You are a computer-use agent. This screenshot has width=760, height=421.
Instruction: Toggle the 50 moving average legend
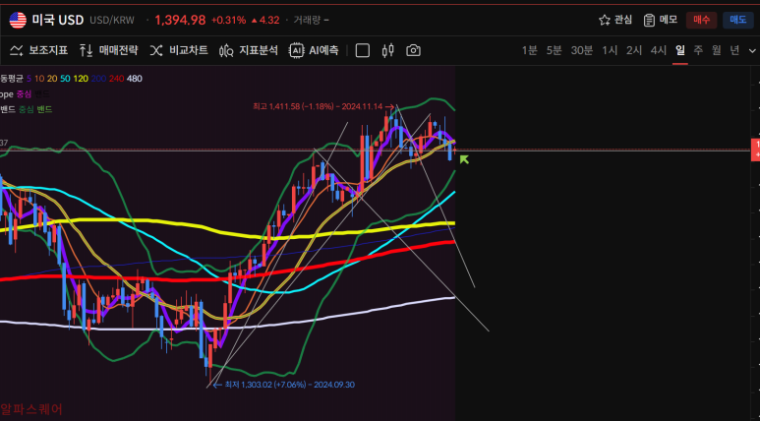tap(66, 79)
